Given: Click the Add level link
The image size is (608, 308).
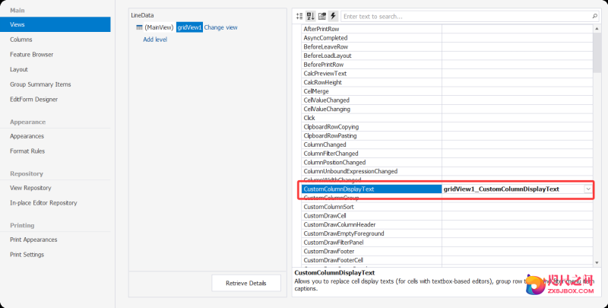Looking at the screenshot, I should coord(155,40).
